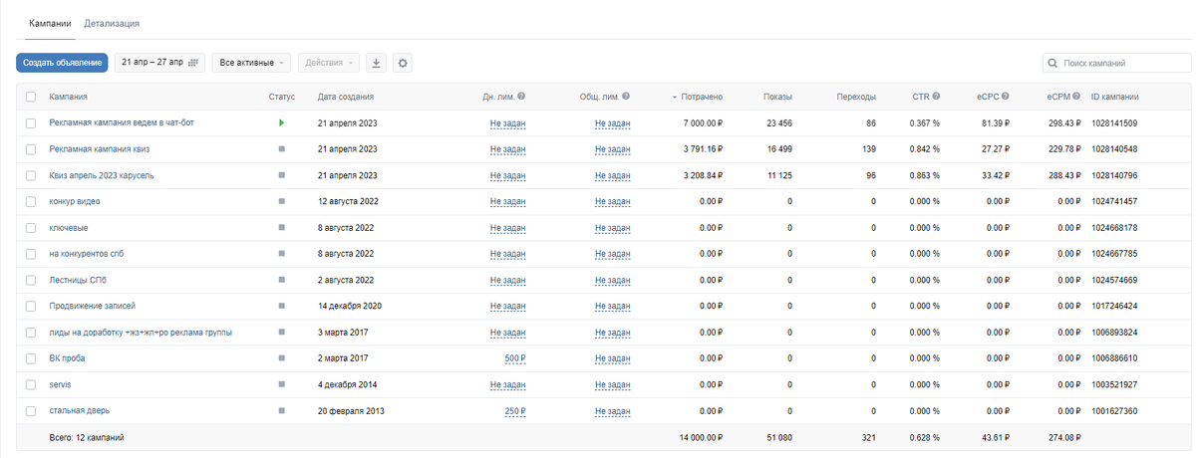The image size is (1196, 458).
Task: Open campaign на конкурентов спб
Action: pos(86,254)
